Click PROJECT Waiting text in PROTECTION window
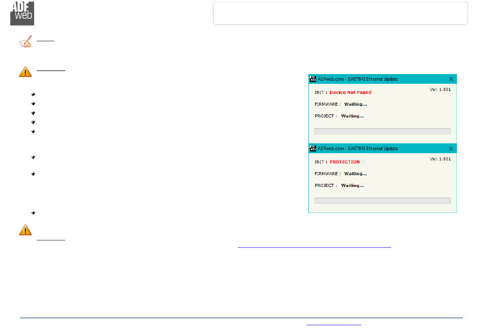This screenshot has height=334, width=485. pos(339,185)
